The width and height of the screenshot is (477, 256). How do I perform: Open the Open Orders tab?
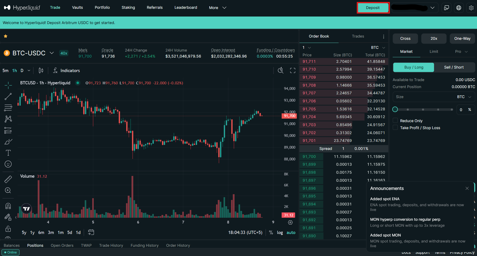coord(62,245)
